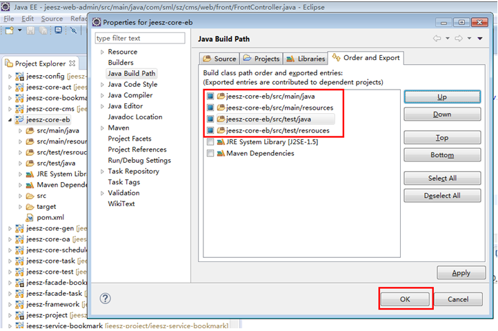498x331 pixels.
Task: Expand the Java Compiler category
Action: (102, 96)
